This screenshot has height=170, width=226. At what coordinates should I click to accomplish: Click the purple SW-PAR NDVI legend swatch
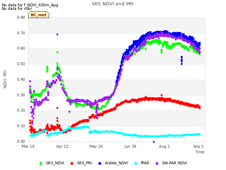pos(157,164)
